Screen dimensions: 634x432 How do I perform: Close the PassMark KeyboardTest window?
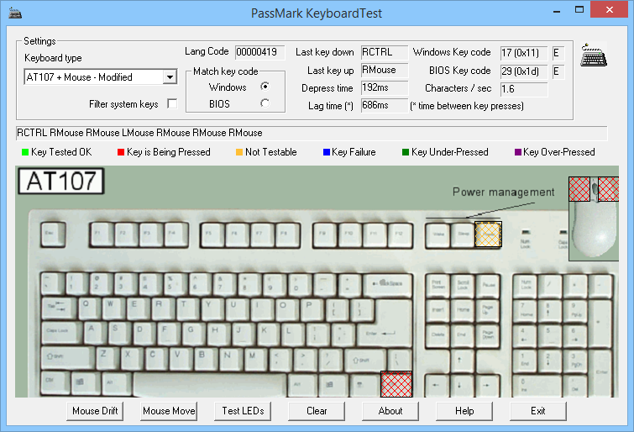click(x=610, y=9)
